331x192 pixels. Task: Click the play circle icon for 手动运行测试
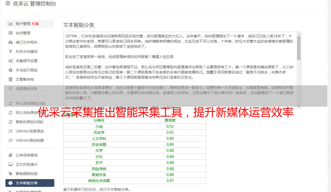[x=11, y=70]
